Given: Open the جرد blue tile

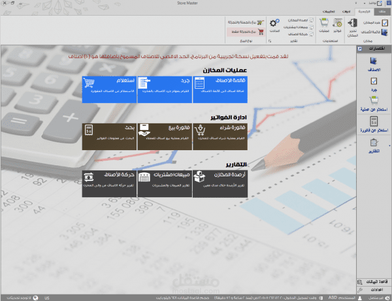Looking at the screenshot, I should [165, 89].
